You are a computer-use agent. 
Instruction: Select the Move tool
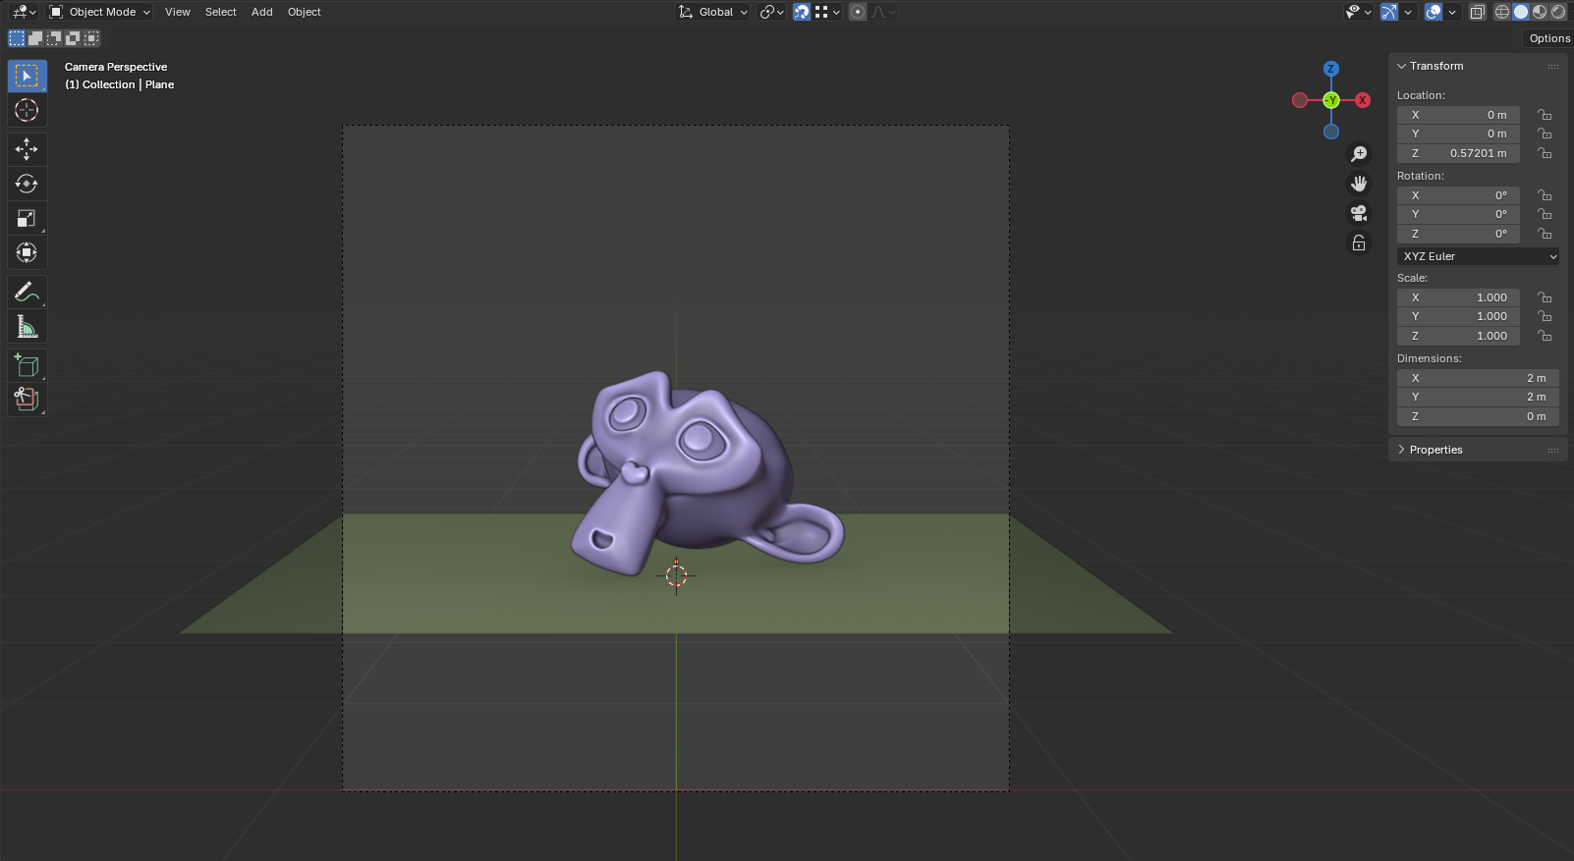(x=27, y=149)
